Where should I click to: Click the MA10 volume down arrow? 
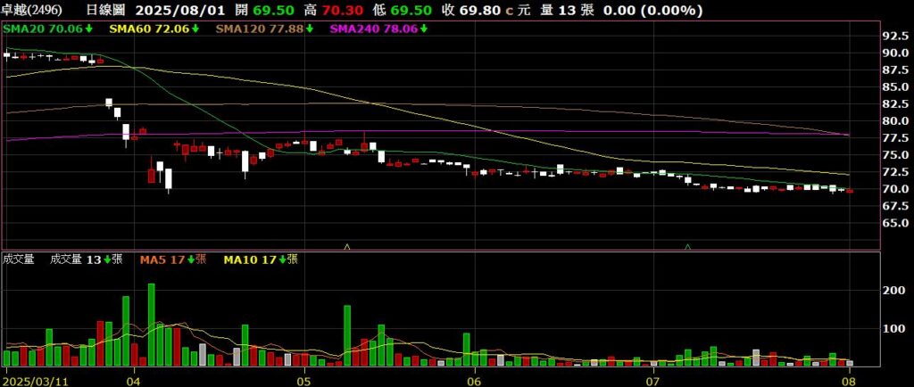point(282,259)
